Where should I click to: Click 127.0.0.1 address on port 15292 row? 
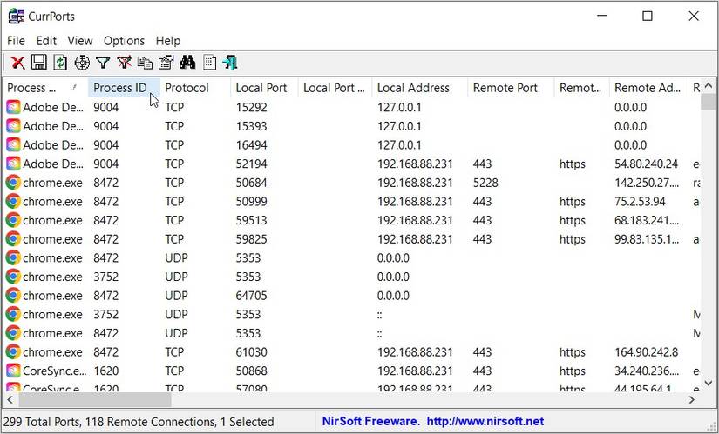click(x=399, y=107)
